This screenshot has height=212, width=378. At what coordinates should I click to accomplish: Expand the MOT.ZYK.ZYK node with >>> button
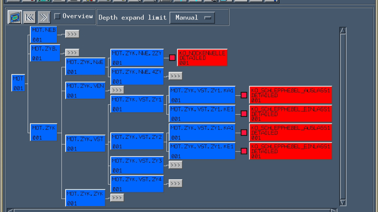click(117, 198)
